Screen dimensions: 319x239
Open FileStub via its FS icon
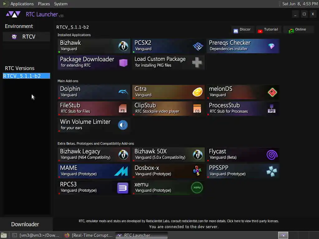pos(123,108)
